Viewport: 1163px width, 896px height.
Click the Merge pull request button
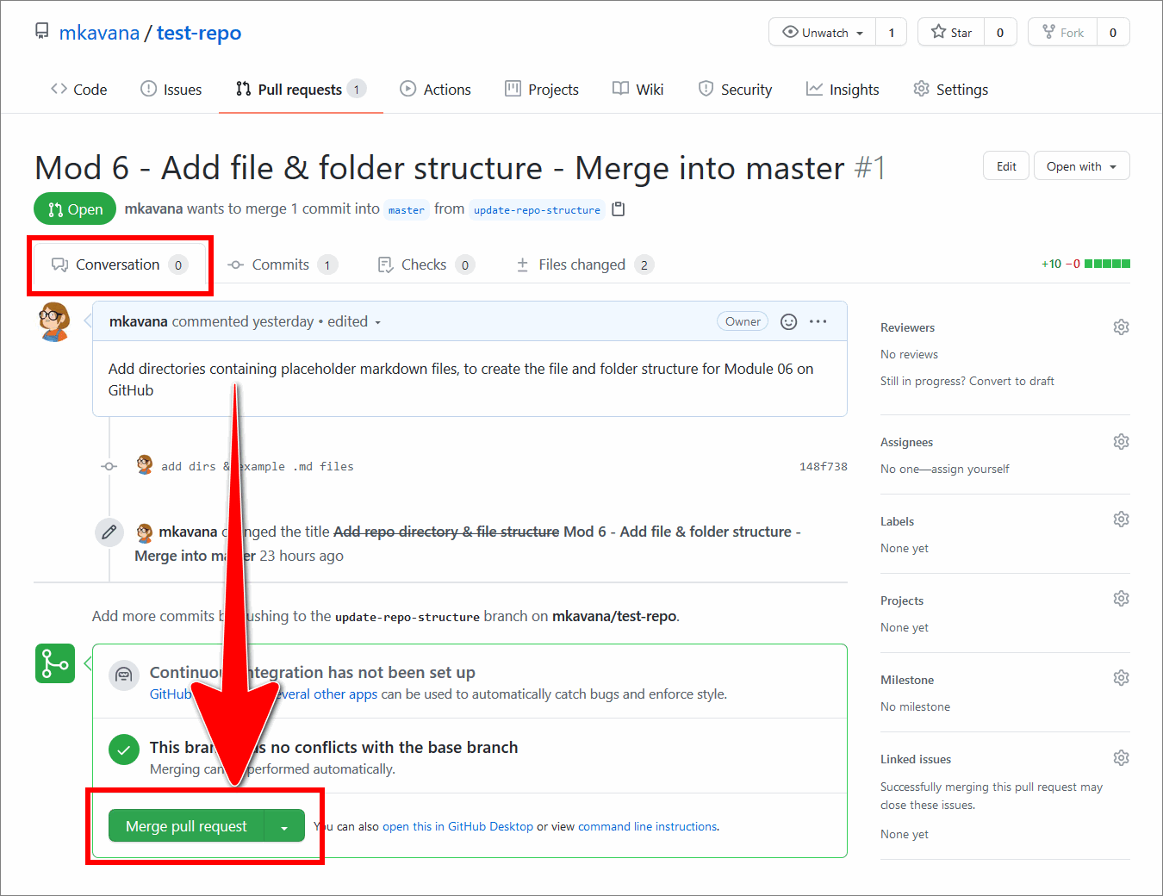(x=186, y=826)
